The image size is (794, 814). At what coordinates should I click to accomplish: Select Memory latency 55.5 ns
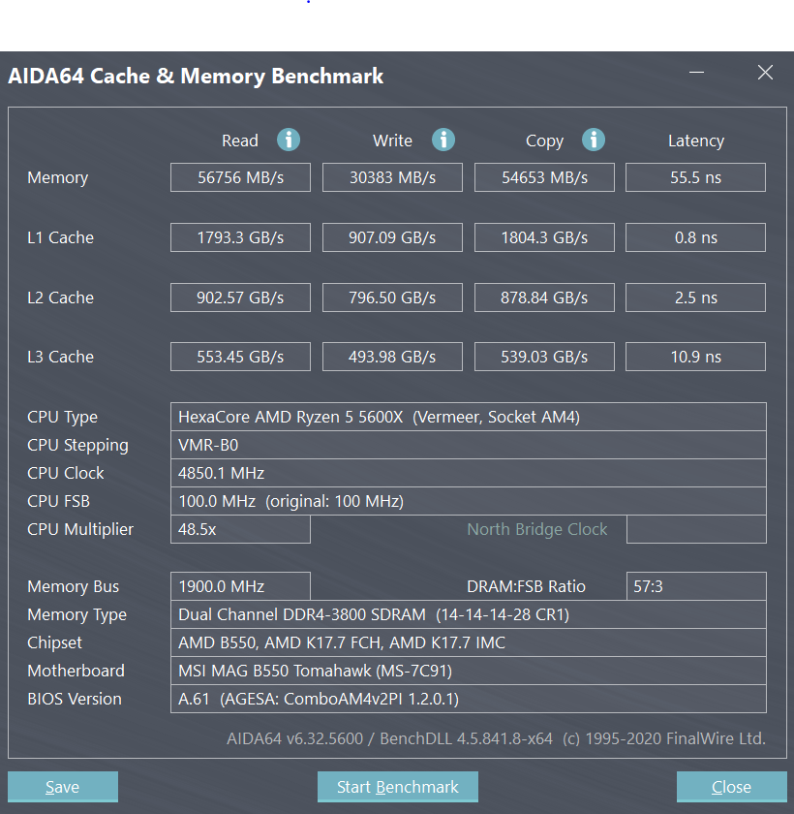pyautogui.click(x=695, y=177)
